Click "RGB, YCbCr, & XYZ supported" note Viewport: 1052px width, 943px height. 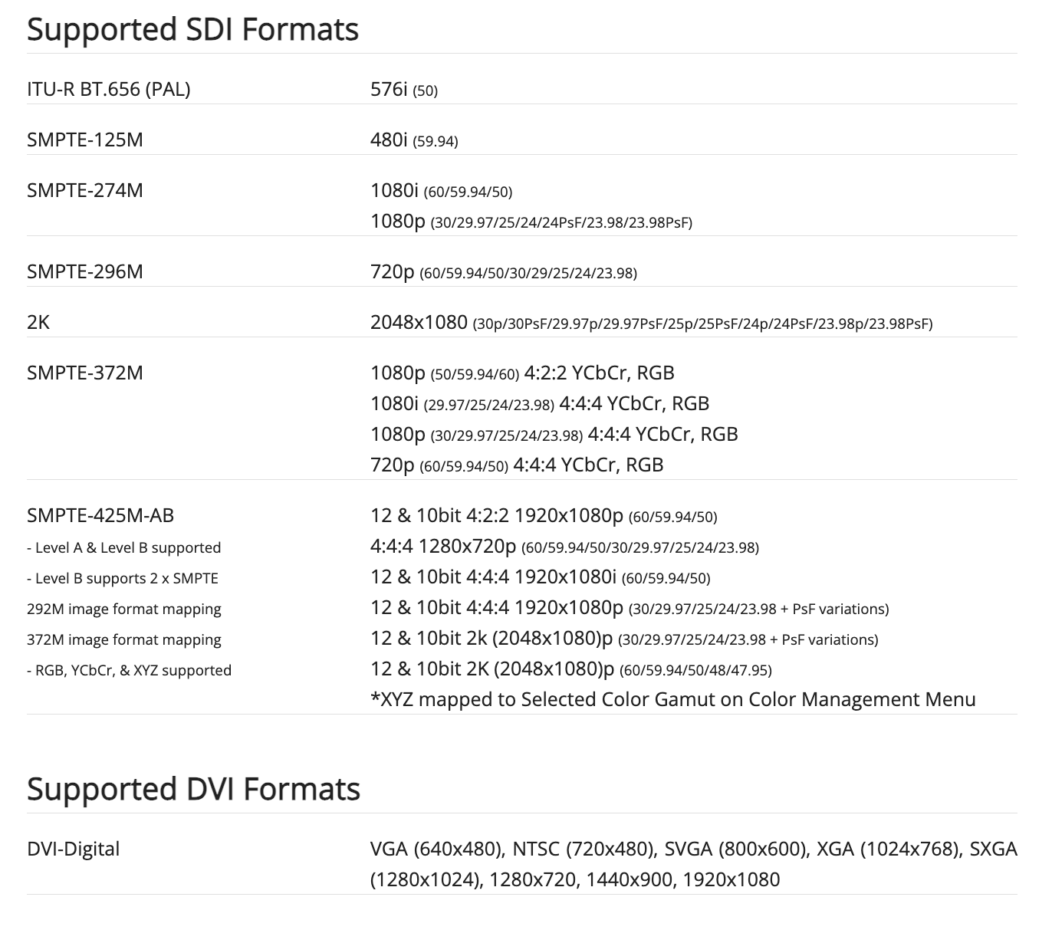tap(129, 670)
